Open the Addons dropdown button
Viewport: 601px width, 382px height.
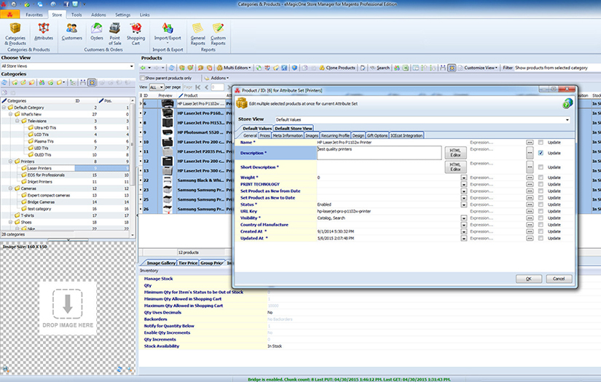coord(216,78)
